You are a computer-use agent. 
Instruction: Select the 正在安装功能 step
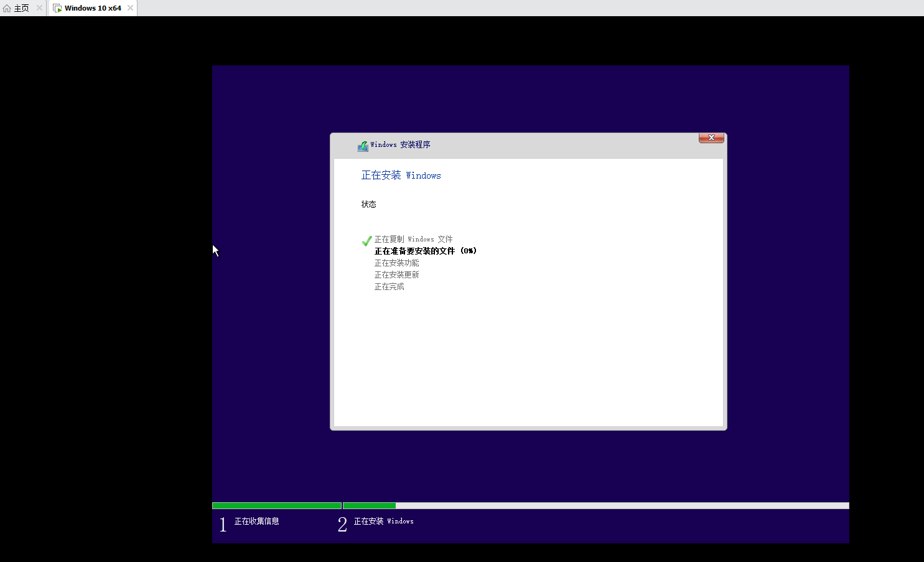coord(396,263)
